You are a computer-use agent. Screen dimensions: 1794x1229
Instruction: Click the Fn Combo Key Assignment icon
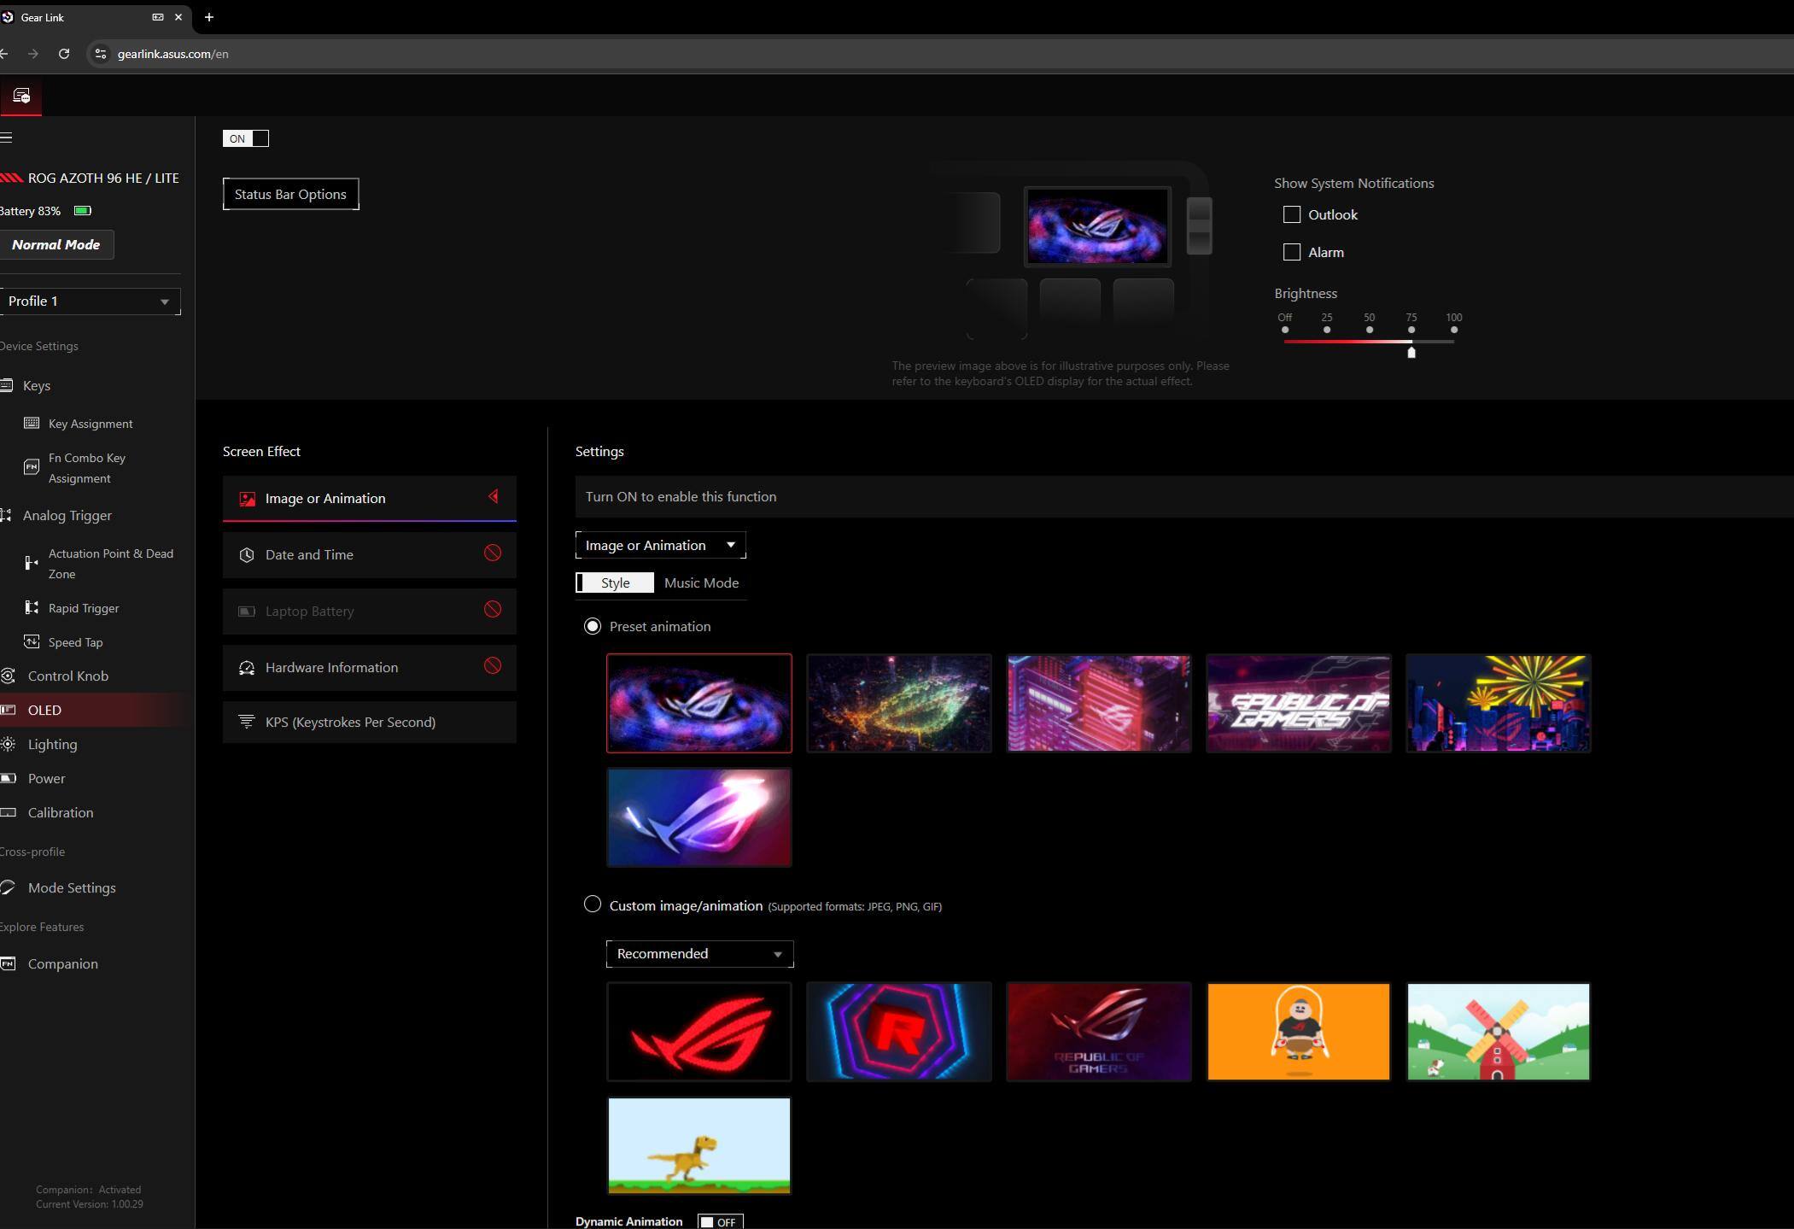point(32,466)
